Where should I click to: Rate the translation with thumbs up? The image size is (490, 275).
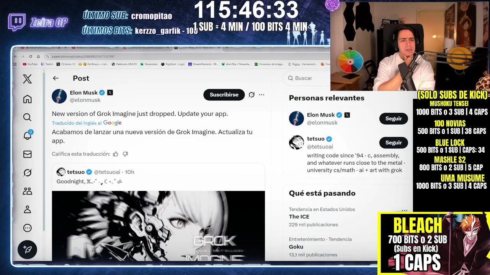point(116,154)
